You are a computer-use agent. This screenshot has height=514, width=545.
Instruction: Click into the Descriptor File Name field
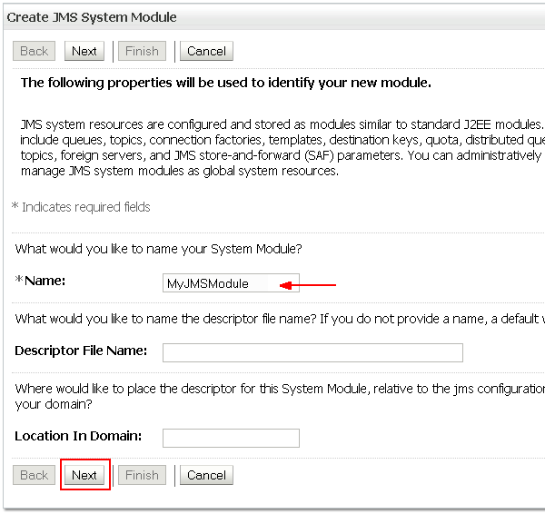312,352
